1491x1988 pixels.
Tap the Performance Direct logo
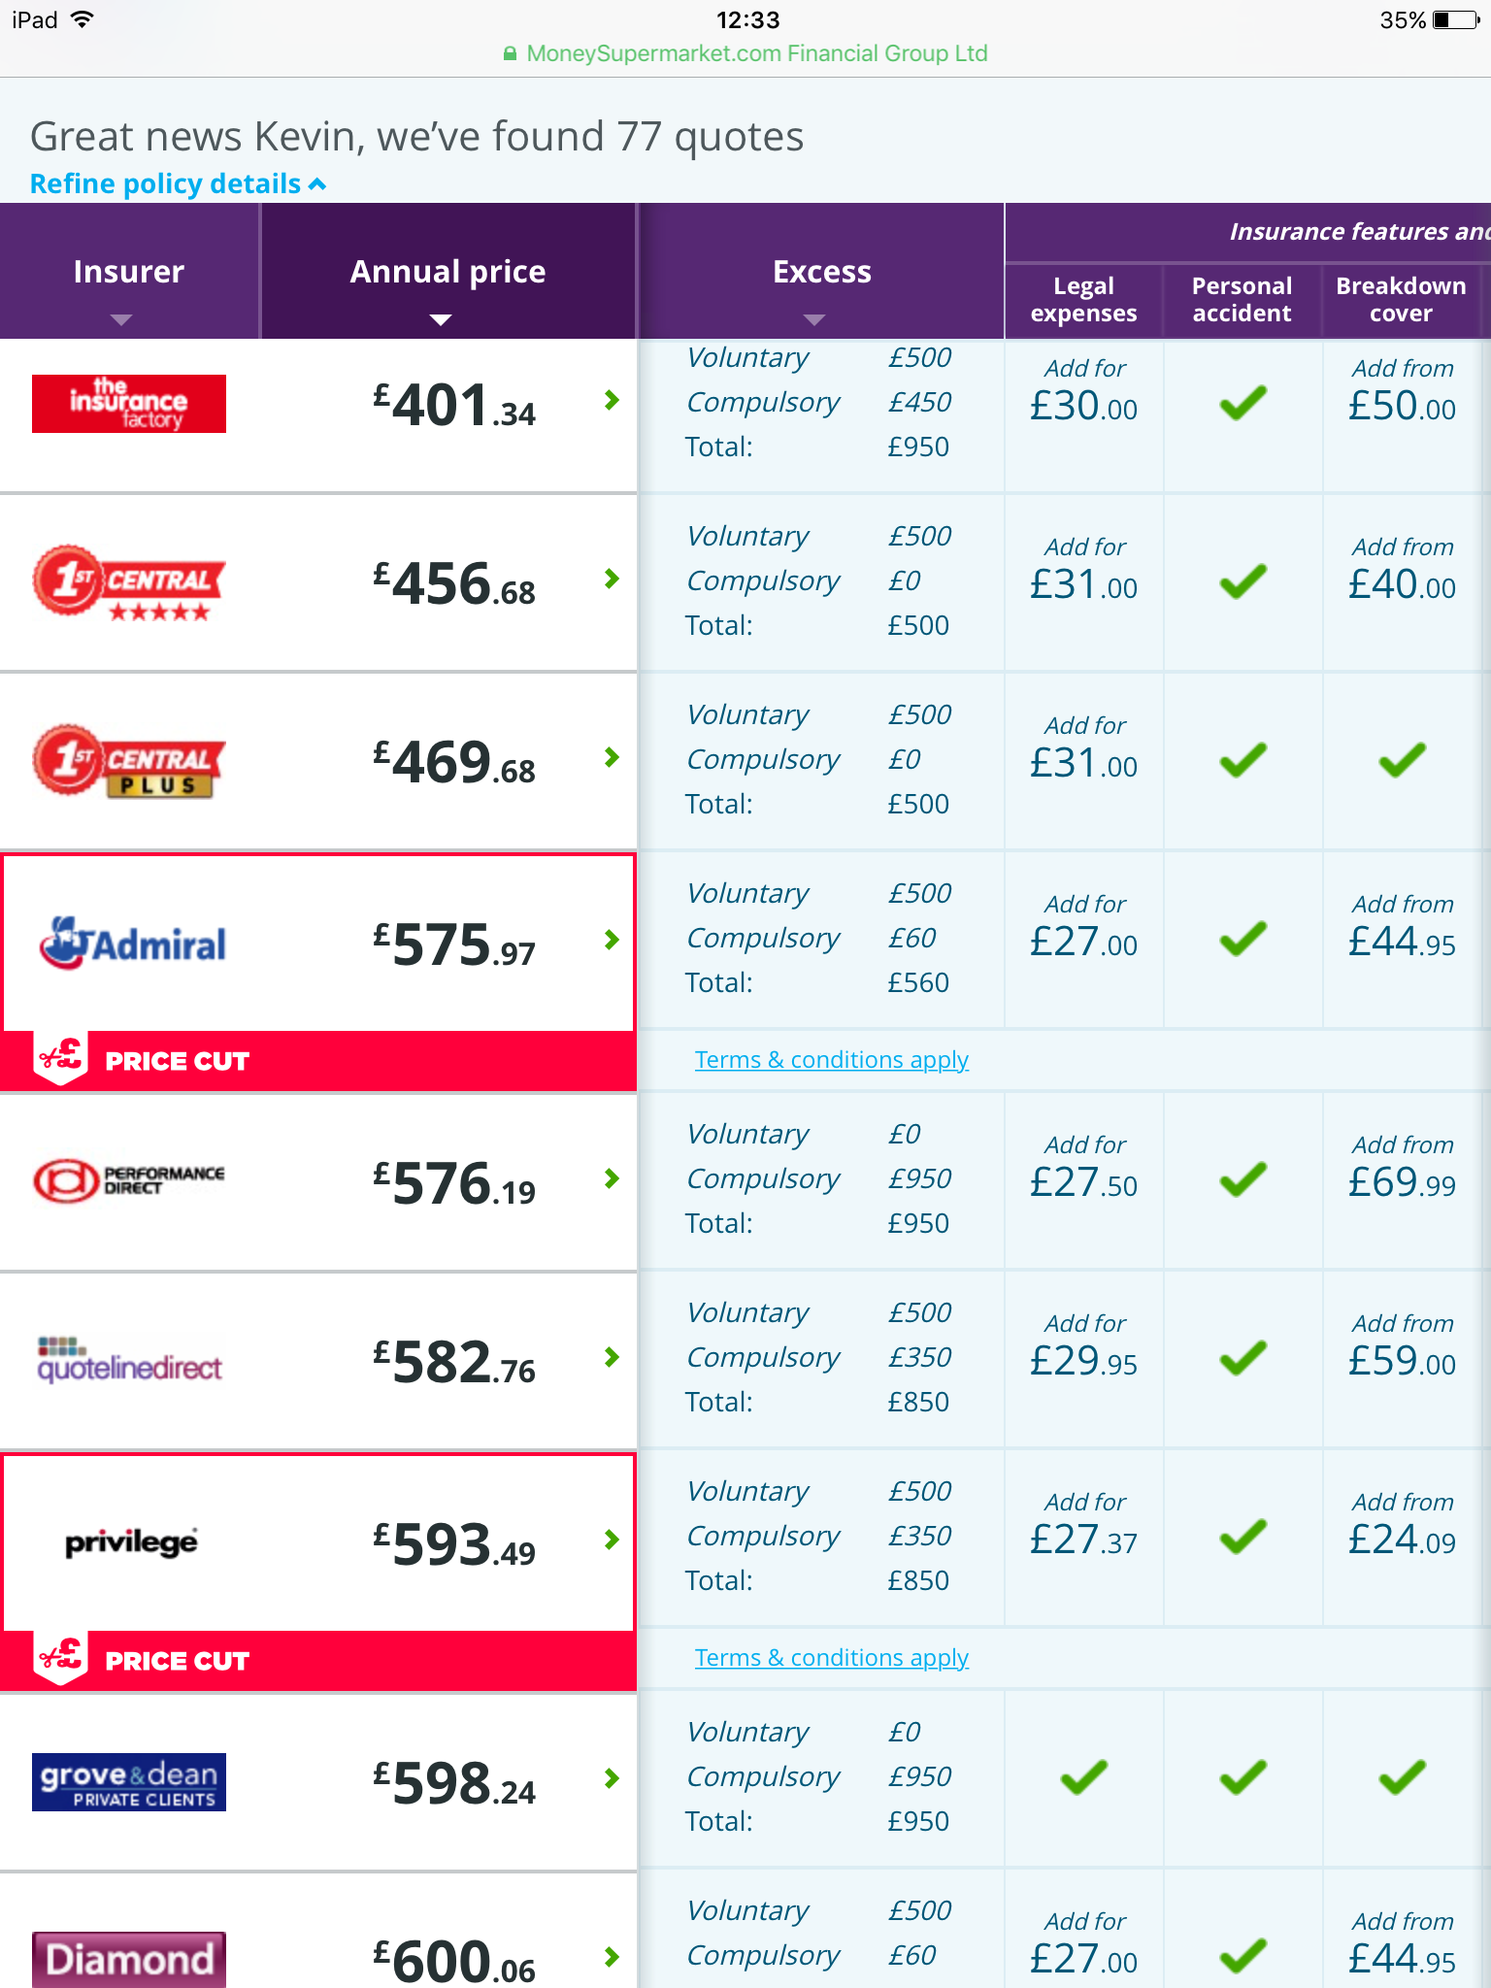coord(129,1180)
